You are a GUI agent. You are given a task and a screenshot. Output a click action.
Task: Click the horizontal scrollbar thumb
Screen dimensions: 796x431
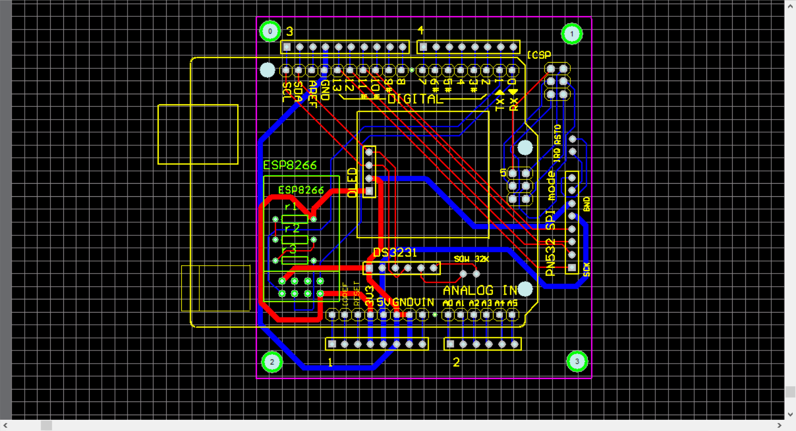(x=46, y=425)
